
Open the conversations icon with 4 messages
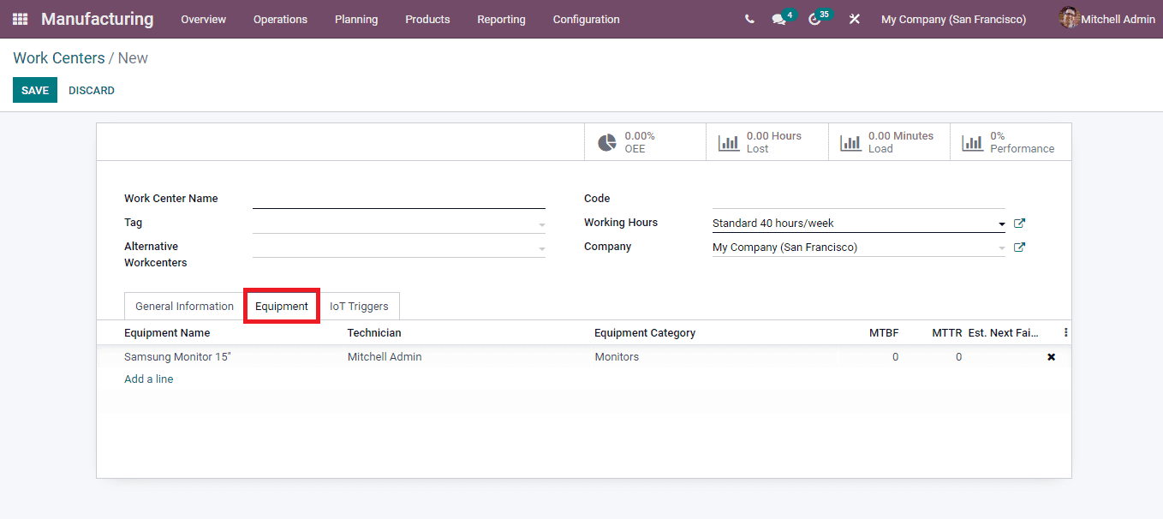click(778, 19)
